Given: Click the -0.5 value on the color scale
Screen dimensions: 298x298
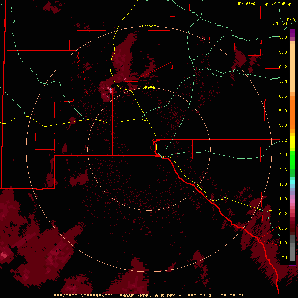Looking at the screenshot, I should coord(282,228).
